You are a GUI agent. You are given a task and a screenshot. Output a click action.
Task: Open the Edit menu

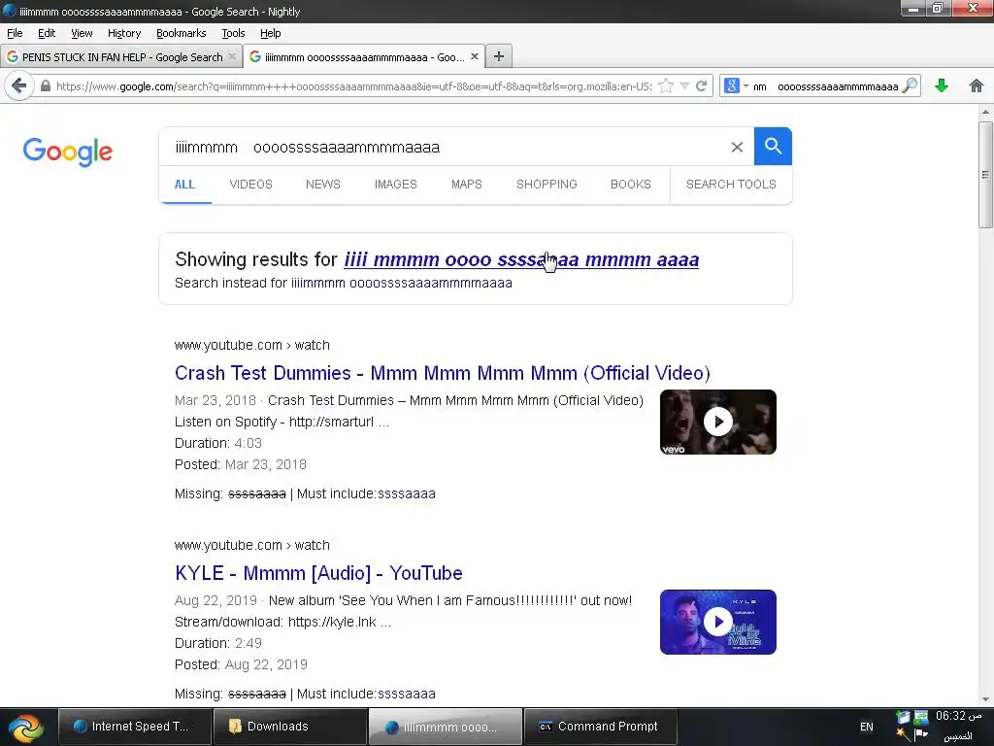click(x=47, y=33)
